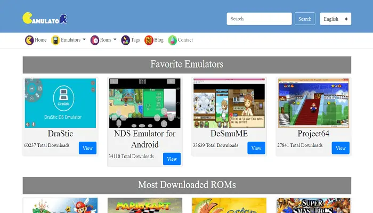The image size is (373, 213).
Task: Click the NDS Emulator for Android title
Action: pos(144,139)
